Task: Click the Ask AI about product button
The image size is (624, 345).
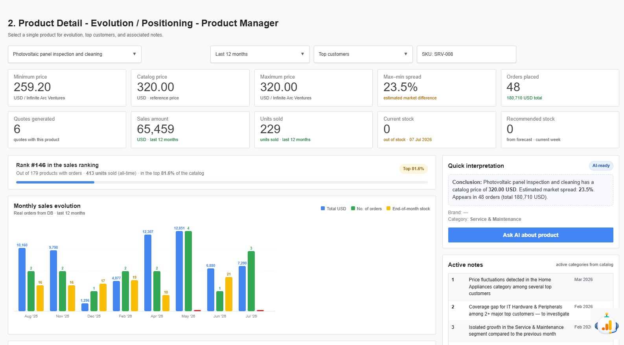Action: pos(530,235)
